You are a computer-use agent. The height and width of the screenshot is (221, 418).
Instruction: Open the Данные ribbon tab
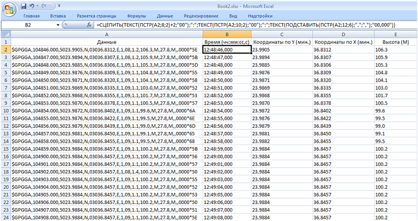click(x=165, y=16)
